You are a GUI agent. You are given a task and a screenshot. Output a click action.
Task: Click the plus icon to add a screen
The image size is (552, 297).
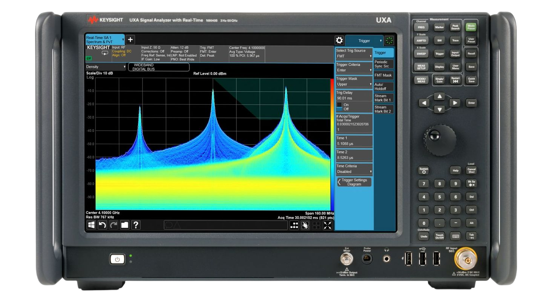[x=130, y=40]
